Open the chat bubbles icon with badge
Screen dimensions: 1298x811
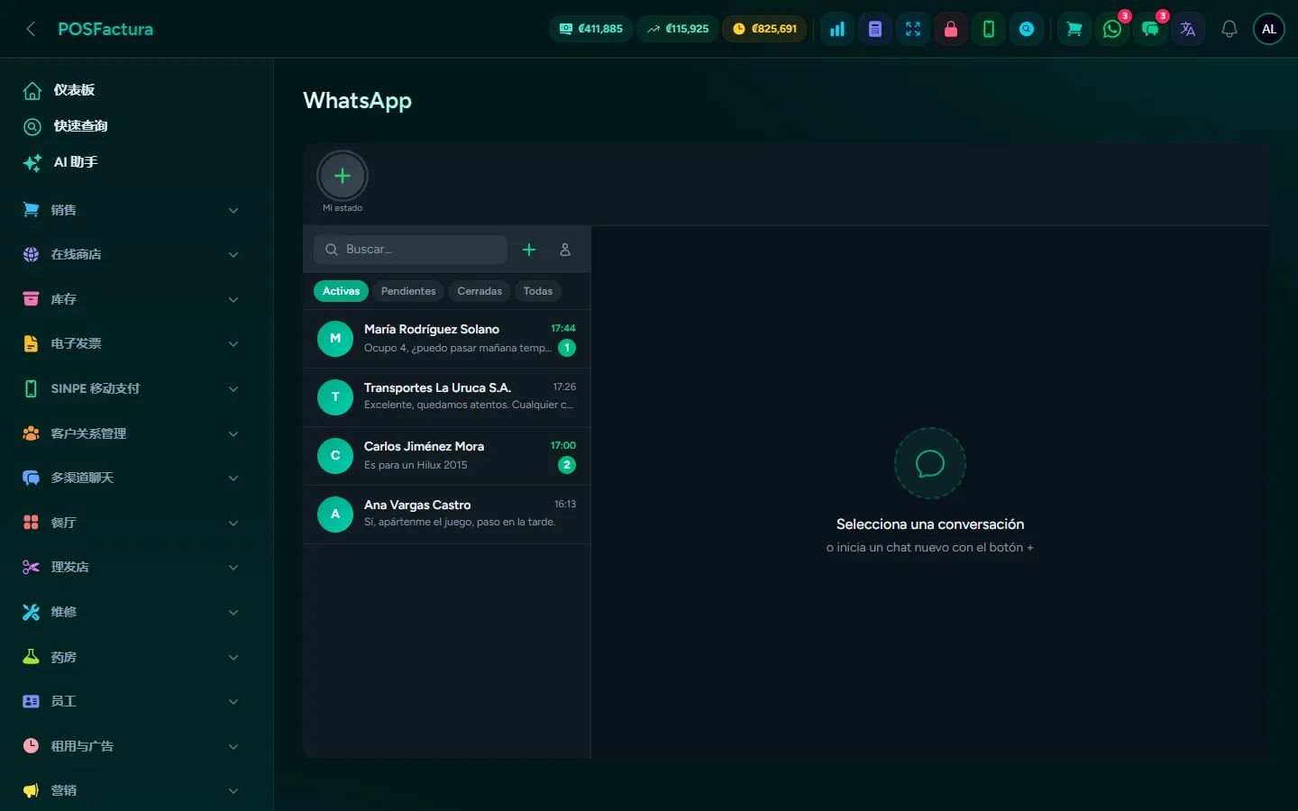tap(1150, 29)
